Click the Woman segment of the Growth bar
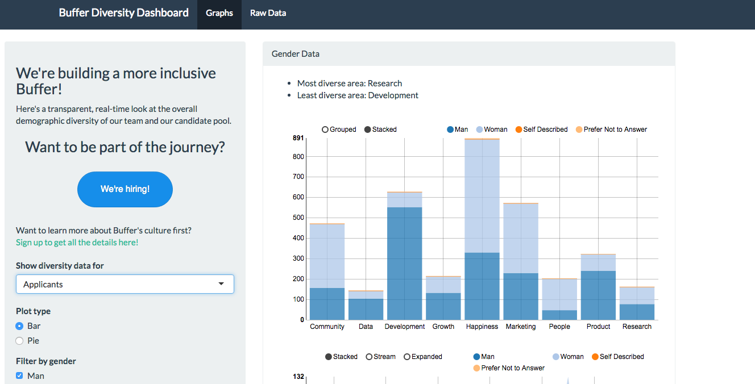755x384 pixels. pos(443,285)
